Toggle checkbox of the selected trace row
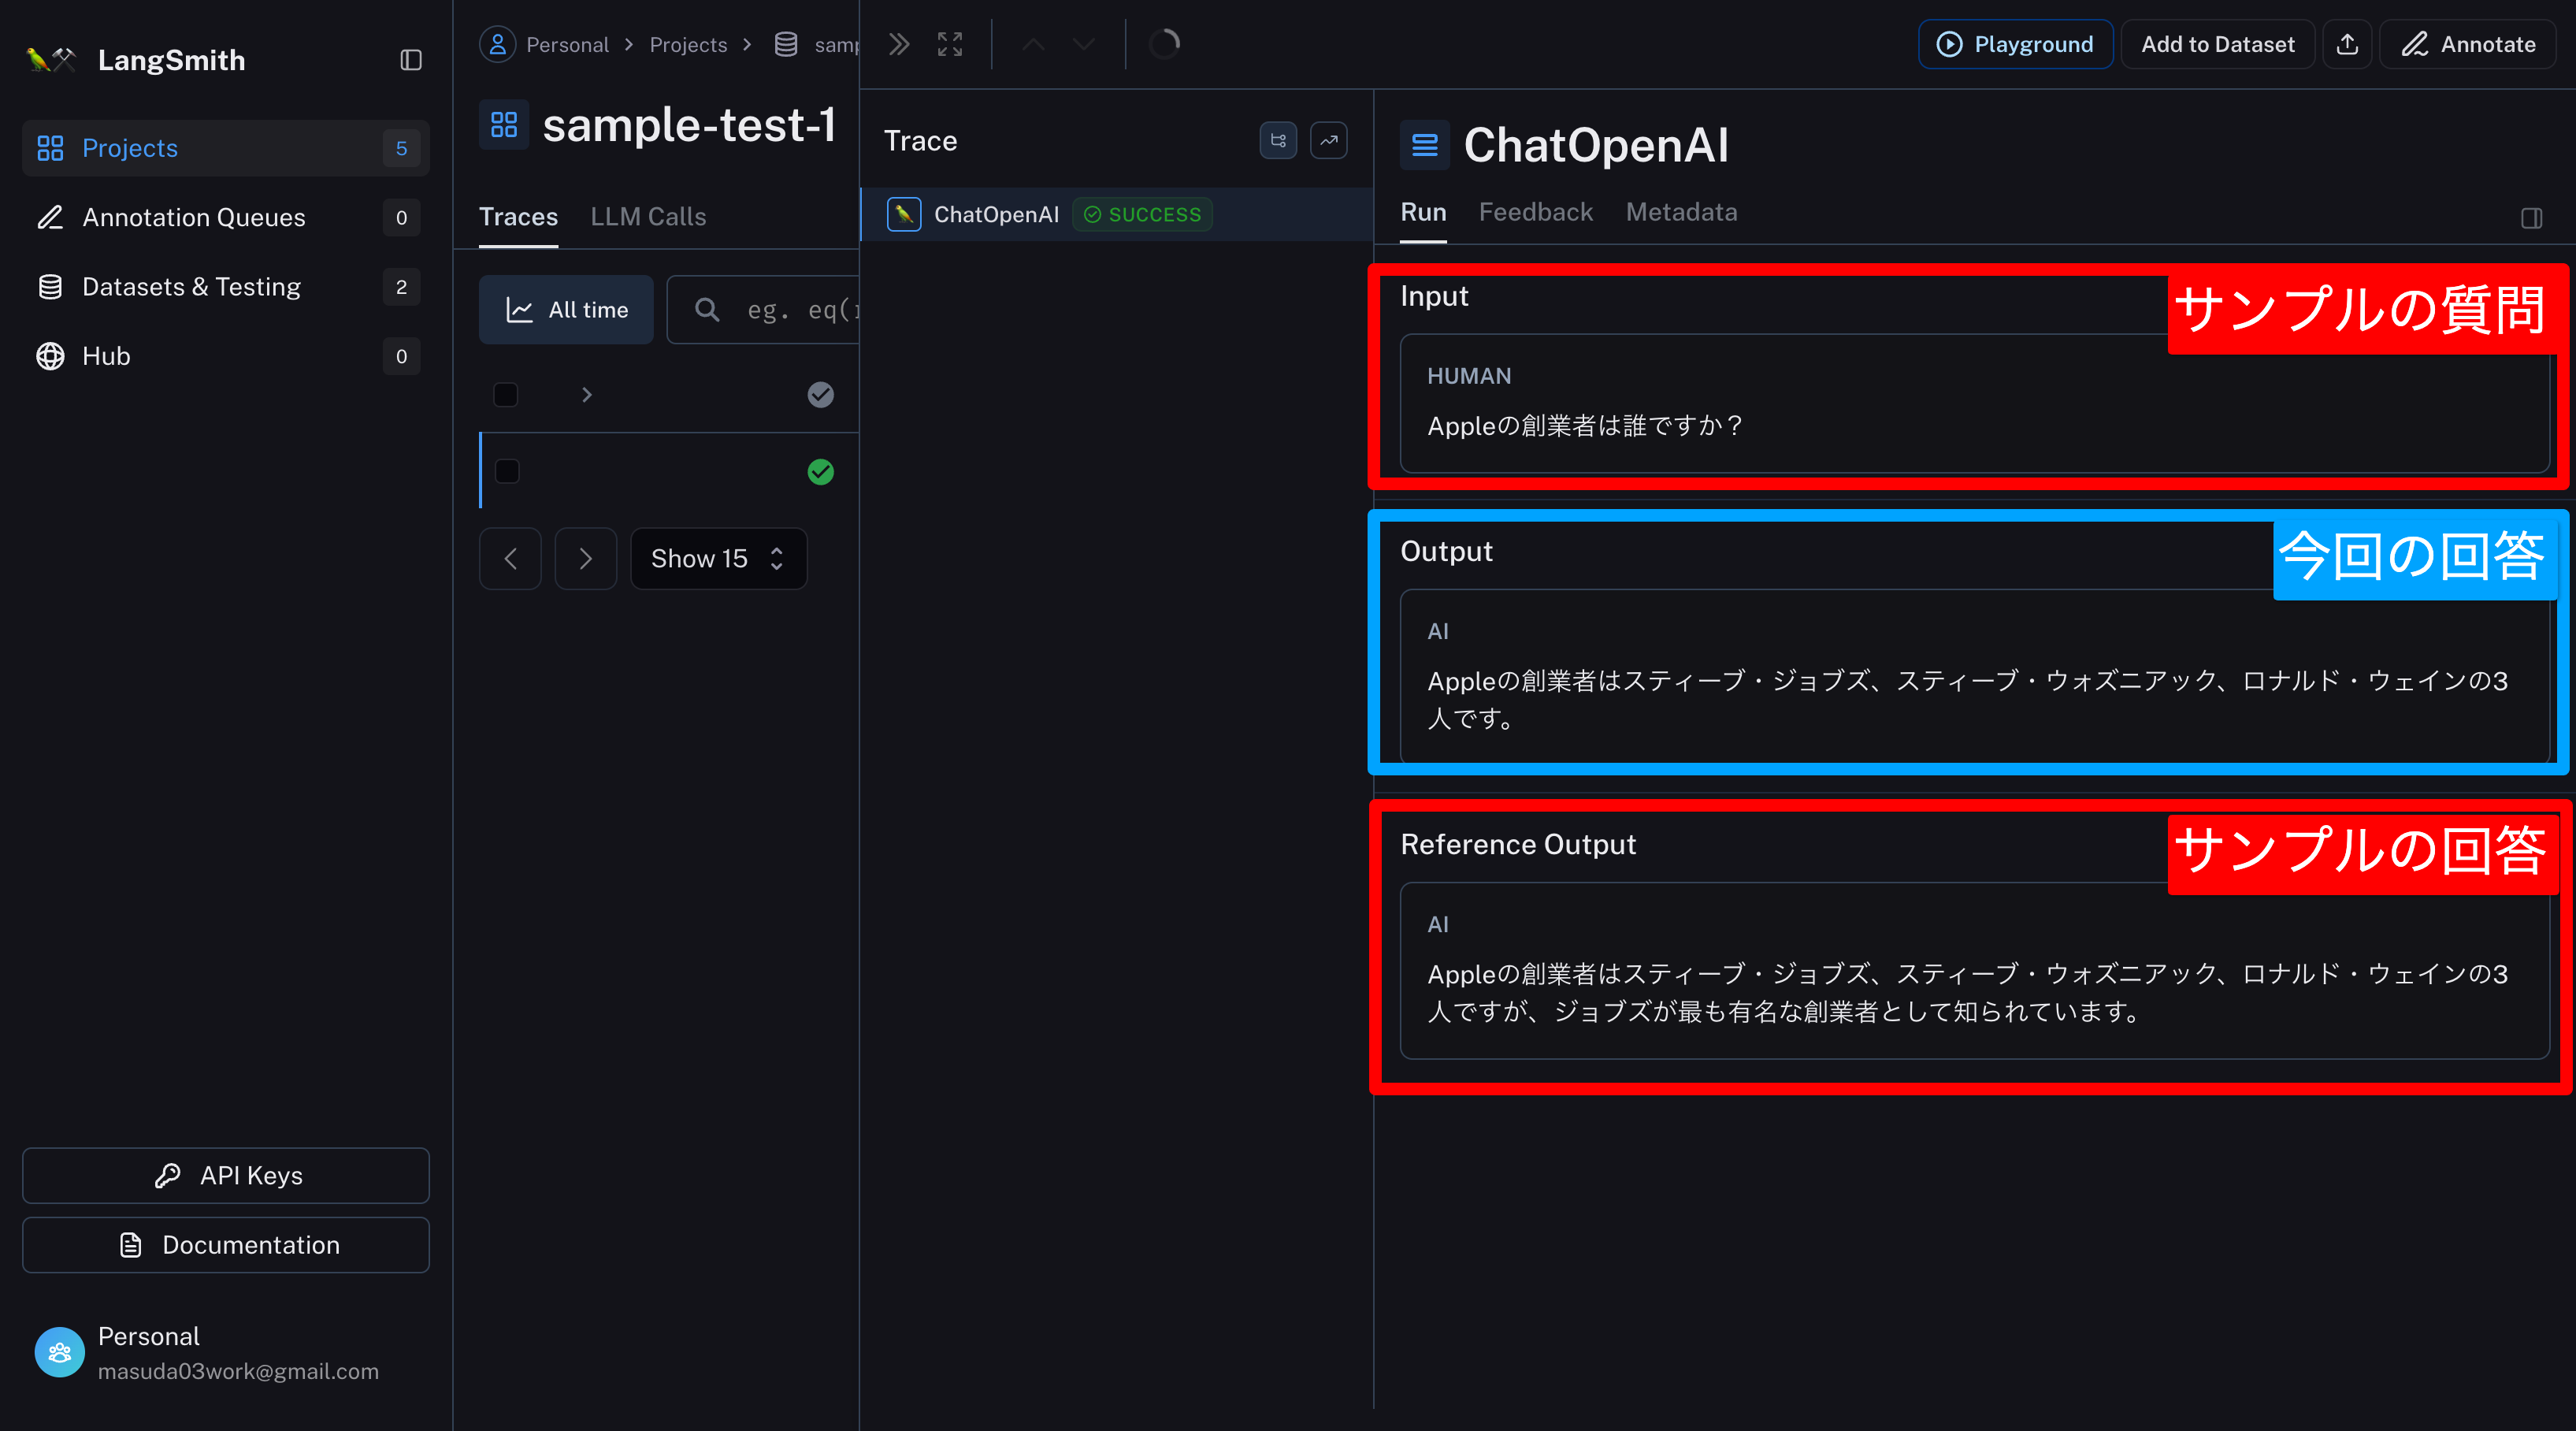 (x=507, y=471)
